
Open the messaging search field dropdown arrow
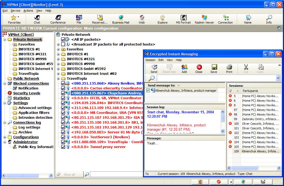[x=278, y=78]
